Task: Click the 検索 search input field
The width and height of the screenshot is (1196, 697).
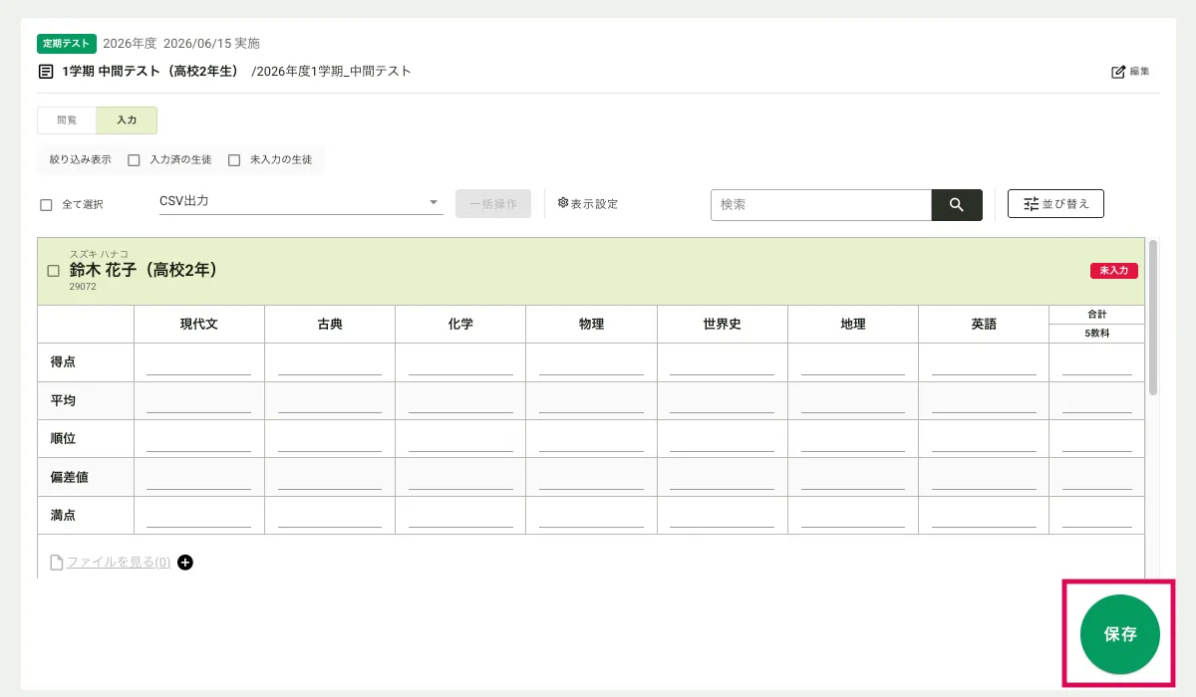Action: (820, 205)
